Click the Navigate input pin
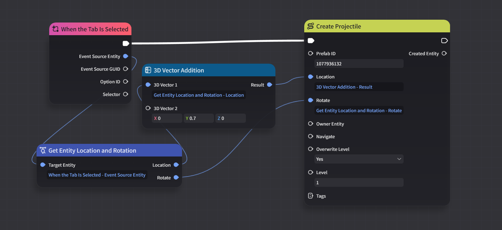Viewport: 502px width, 230px height. pos(311,136)
